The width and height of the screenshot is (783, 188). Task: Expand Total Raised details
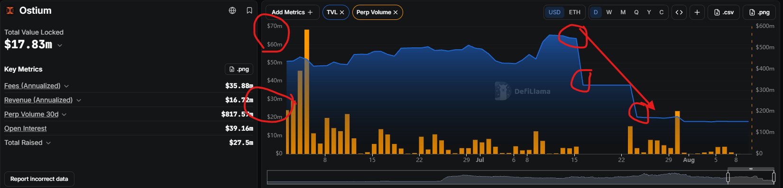pos(48,143)
